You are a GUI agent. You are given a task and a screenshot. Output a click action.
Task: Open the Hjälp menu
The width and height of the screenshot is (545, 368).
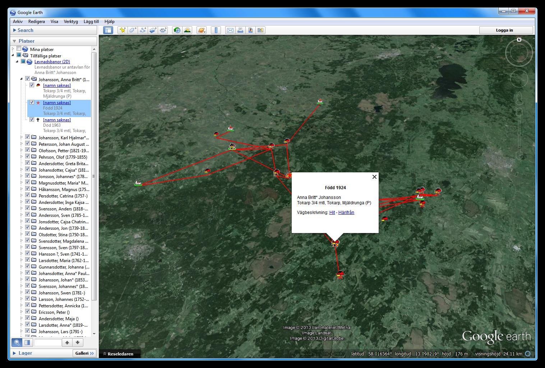pos(110,22)
